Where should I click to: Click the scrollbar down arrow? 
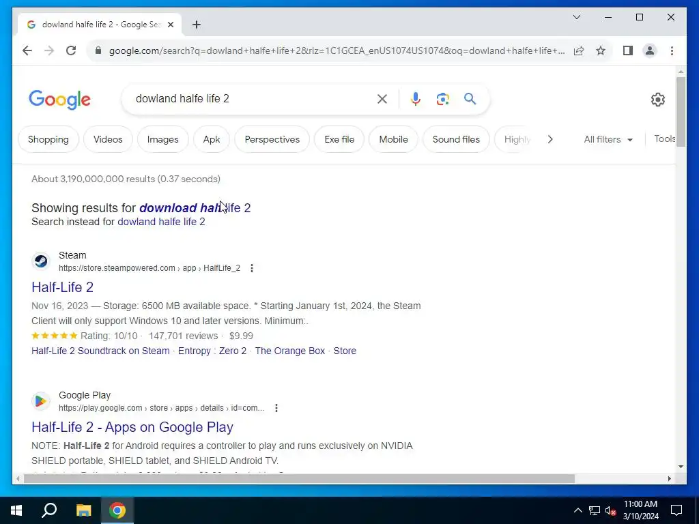click(x=681, y=467)
